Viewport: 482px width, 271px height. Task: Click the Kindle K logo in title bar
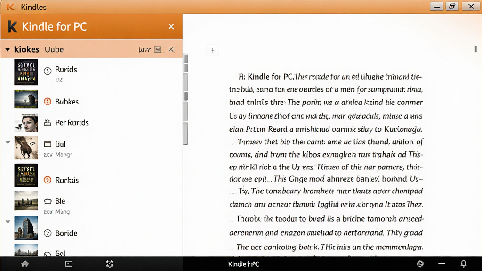tap(10, 7)
